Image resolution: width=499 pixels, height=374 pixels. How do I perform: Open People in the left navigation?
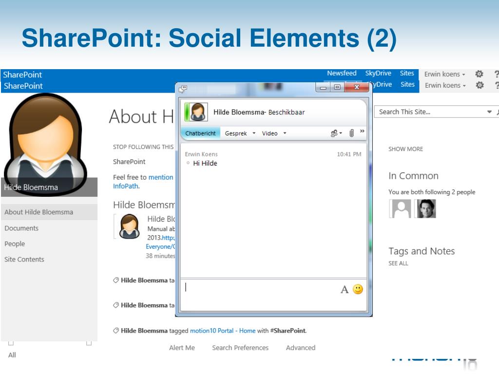15,244
